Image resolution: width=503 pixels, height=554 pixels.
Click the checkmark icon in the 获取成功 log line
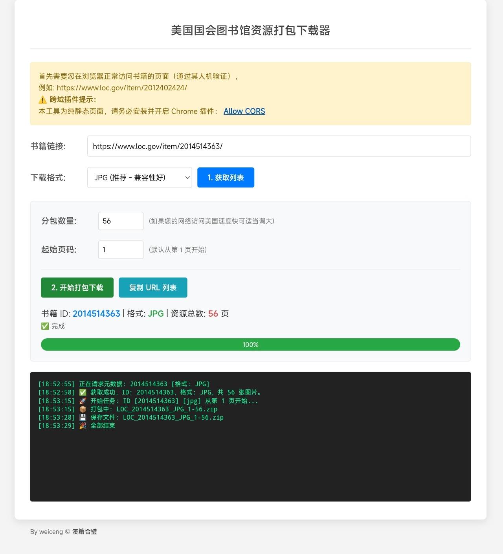pos(83,392)
